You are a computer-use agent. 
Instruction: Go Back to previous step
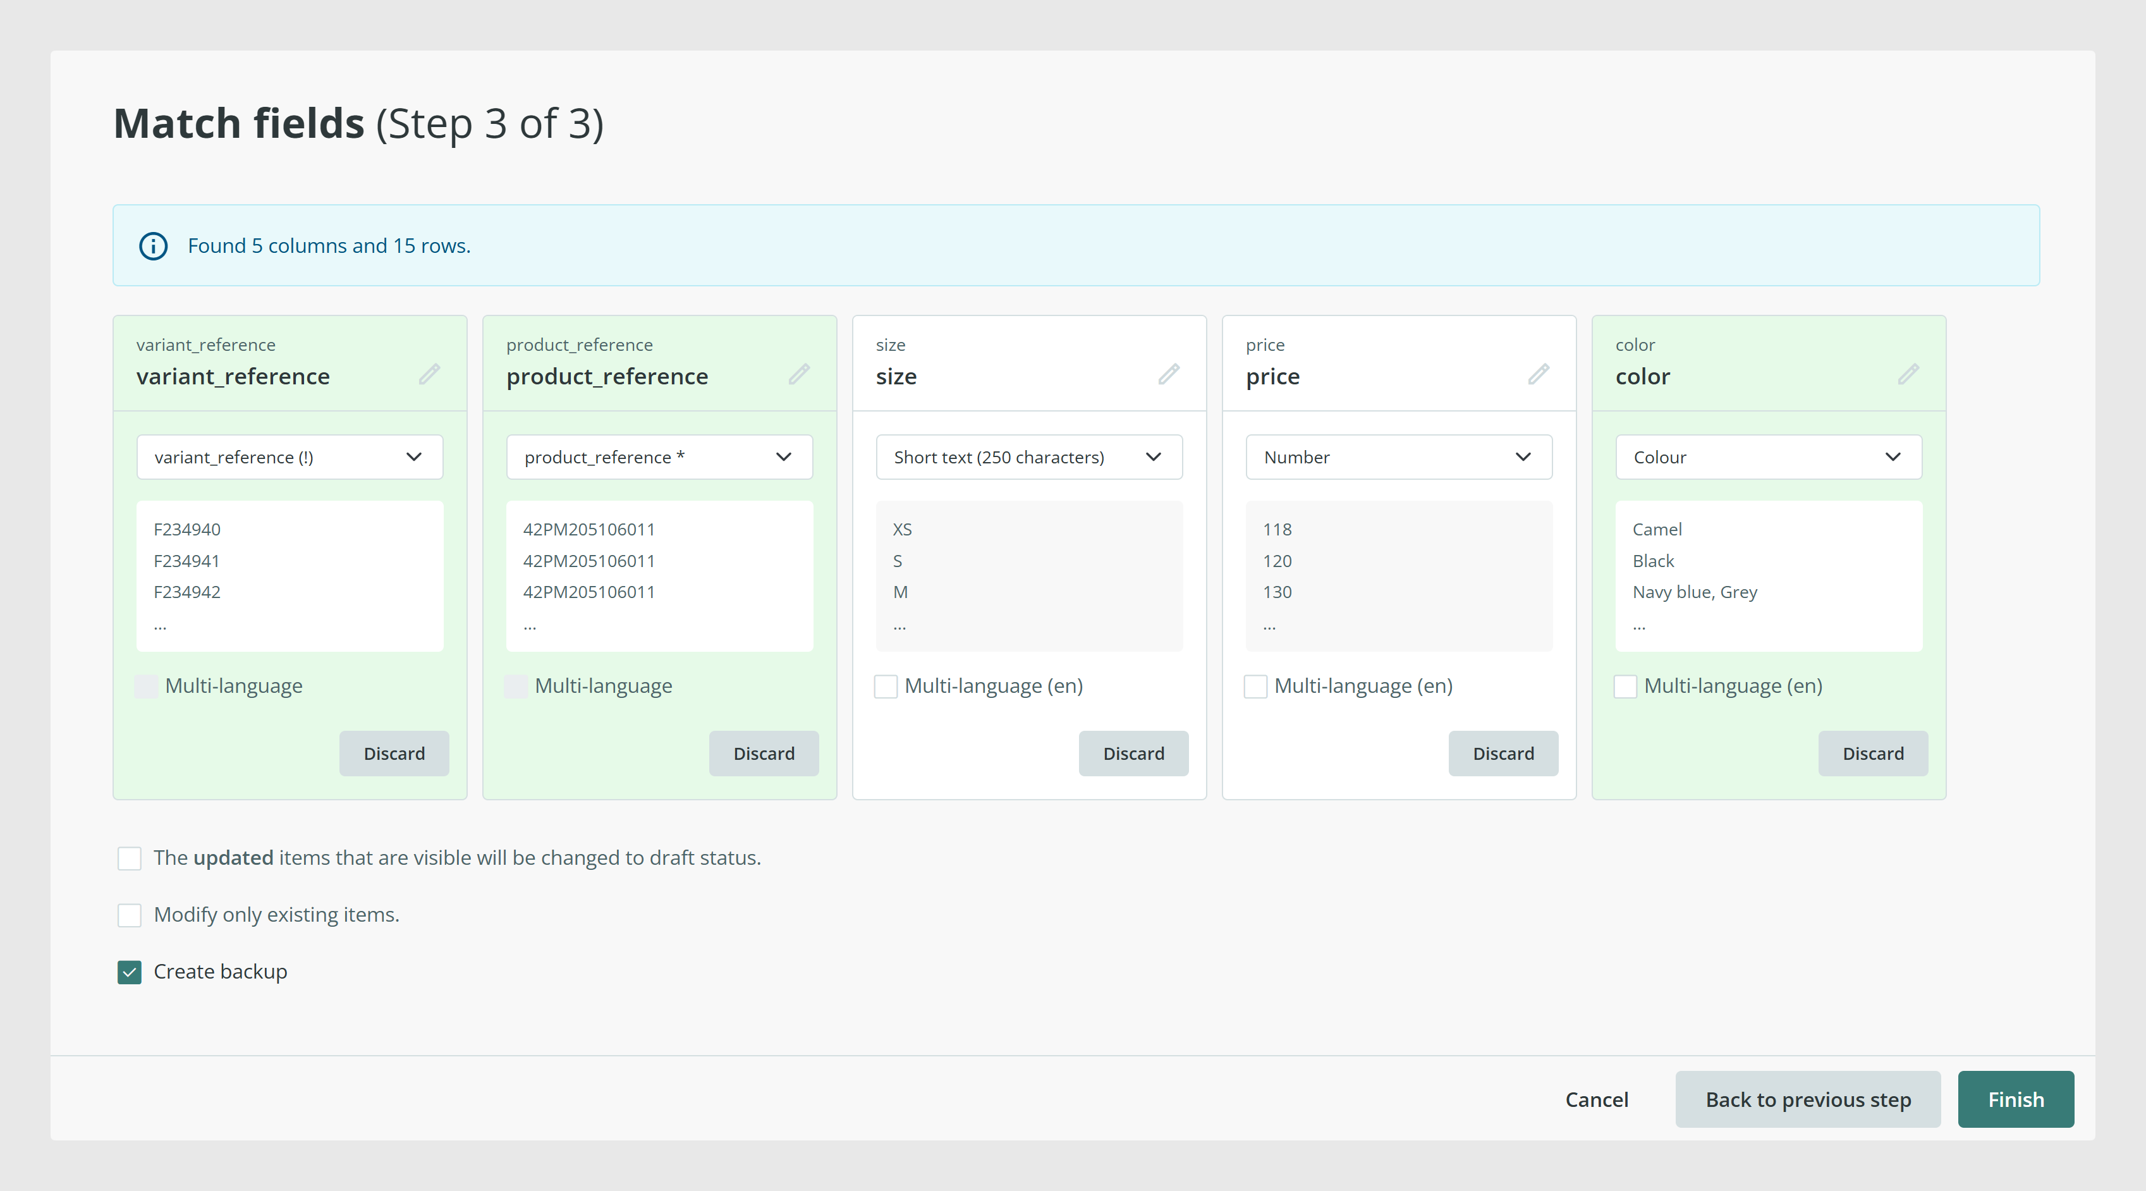click(x=1808, y=1099)
